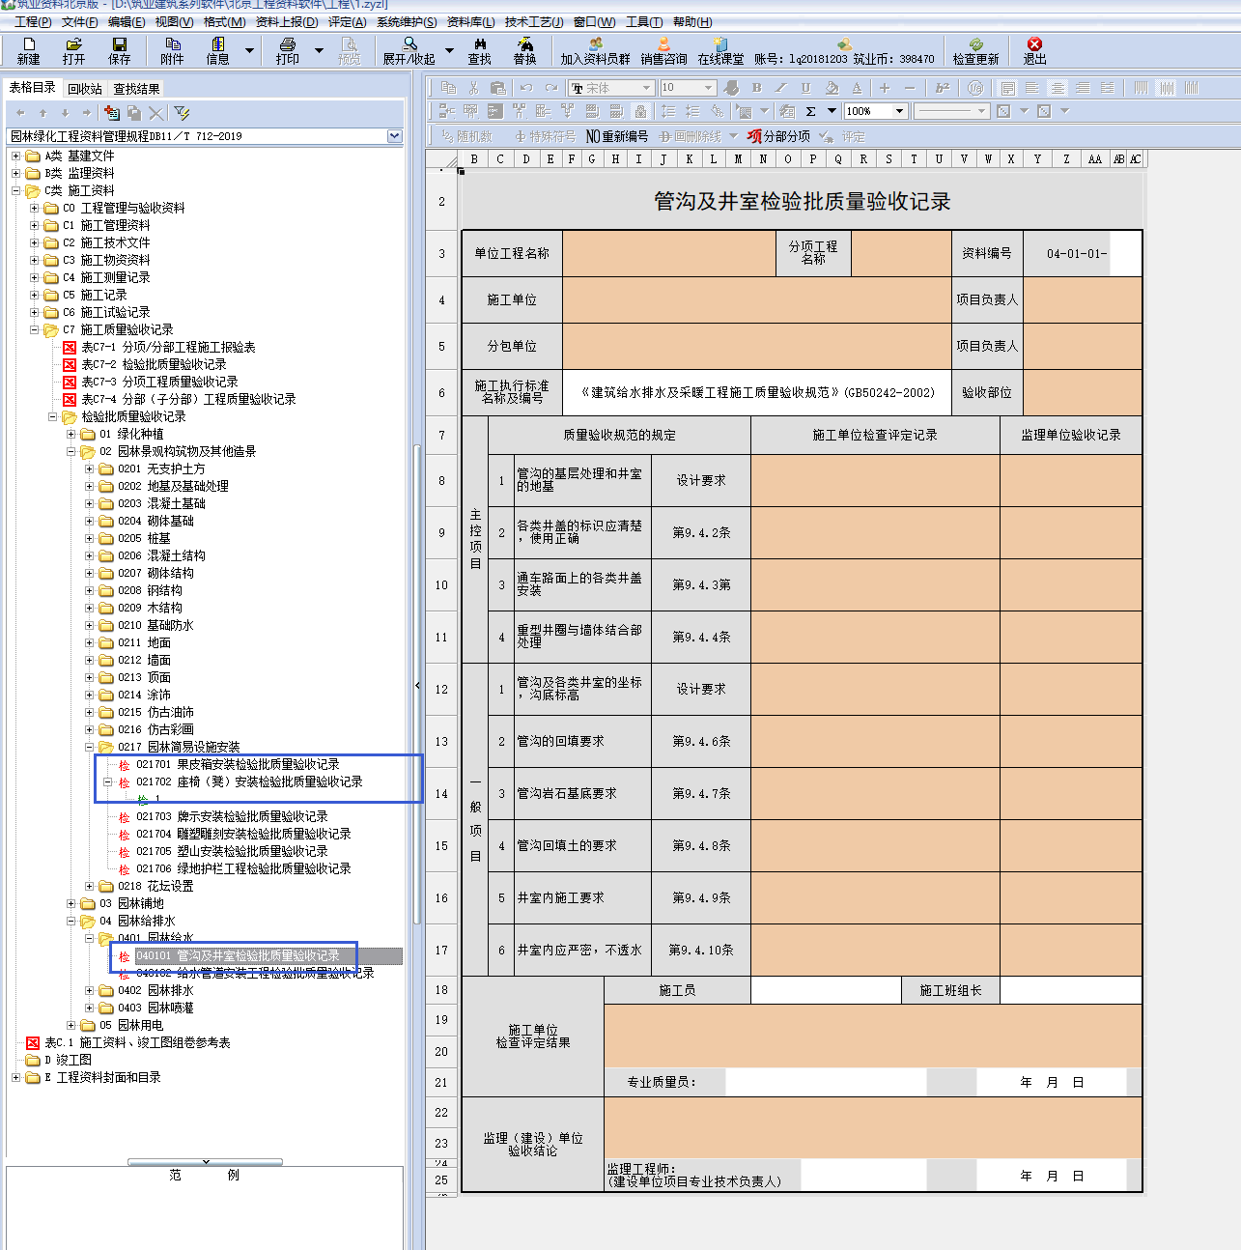The width and height of the screenshot is (1241, 1250).
Task: Click the 随机数 button
Action: pyautogui.click(x=466, y=136)
